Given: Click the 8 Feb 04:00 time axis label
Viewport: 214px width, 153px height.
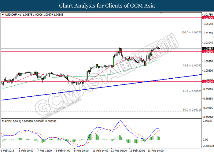Looking at the screenshot, I should 63,151.
